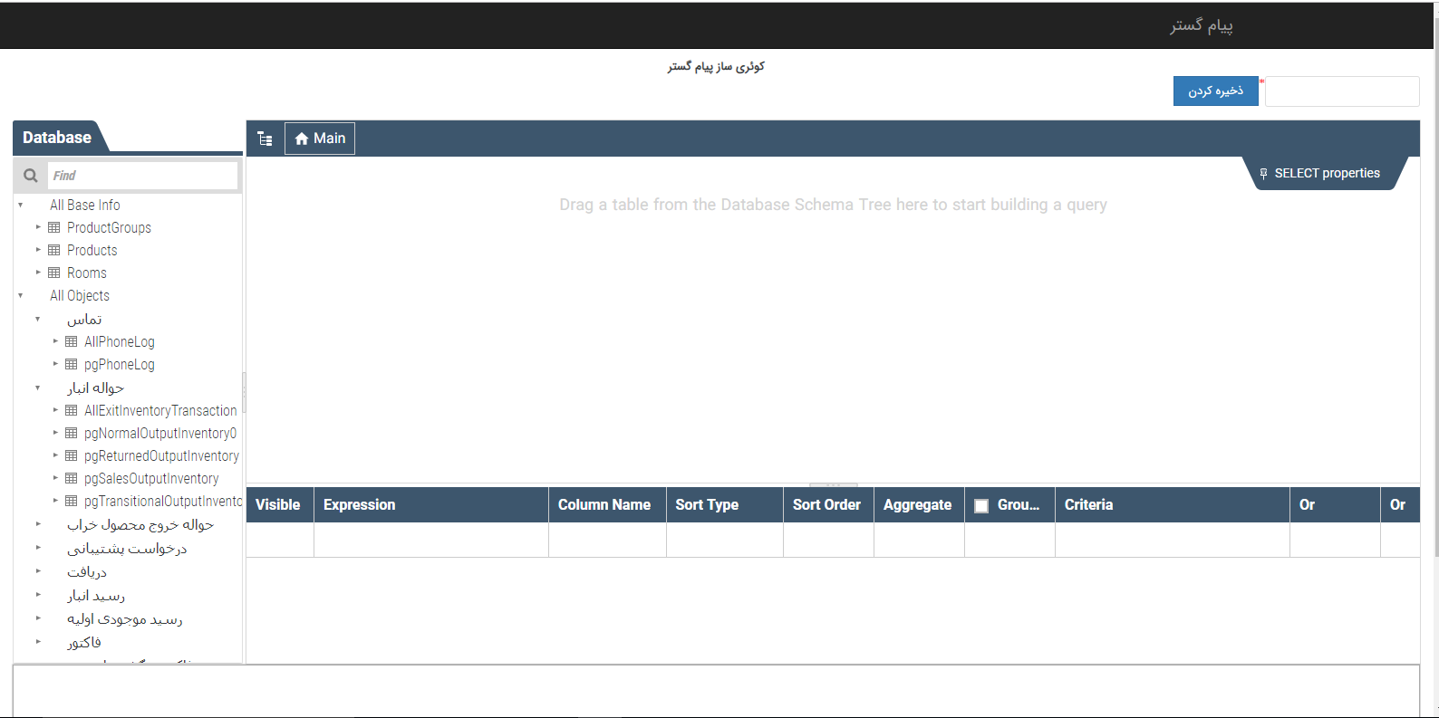Switch to the Database tab
The width and height of the screenshot is (1439, 718).
click(x=57, y=138)
